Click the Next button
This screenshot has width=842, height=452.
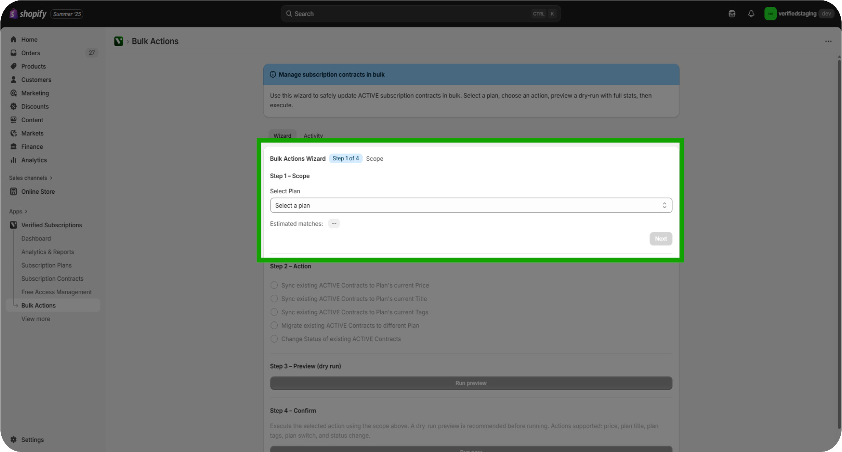tap(661, 239)
